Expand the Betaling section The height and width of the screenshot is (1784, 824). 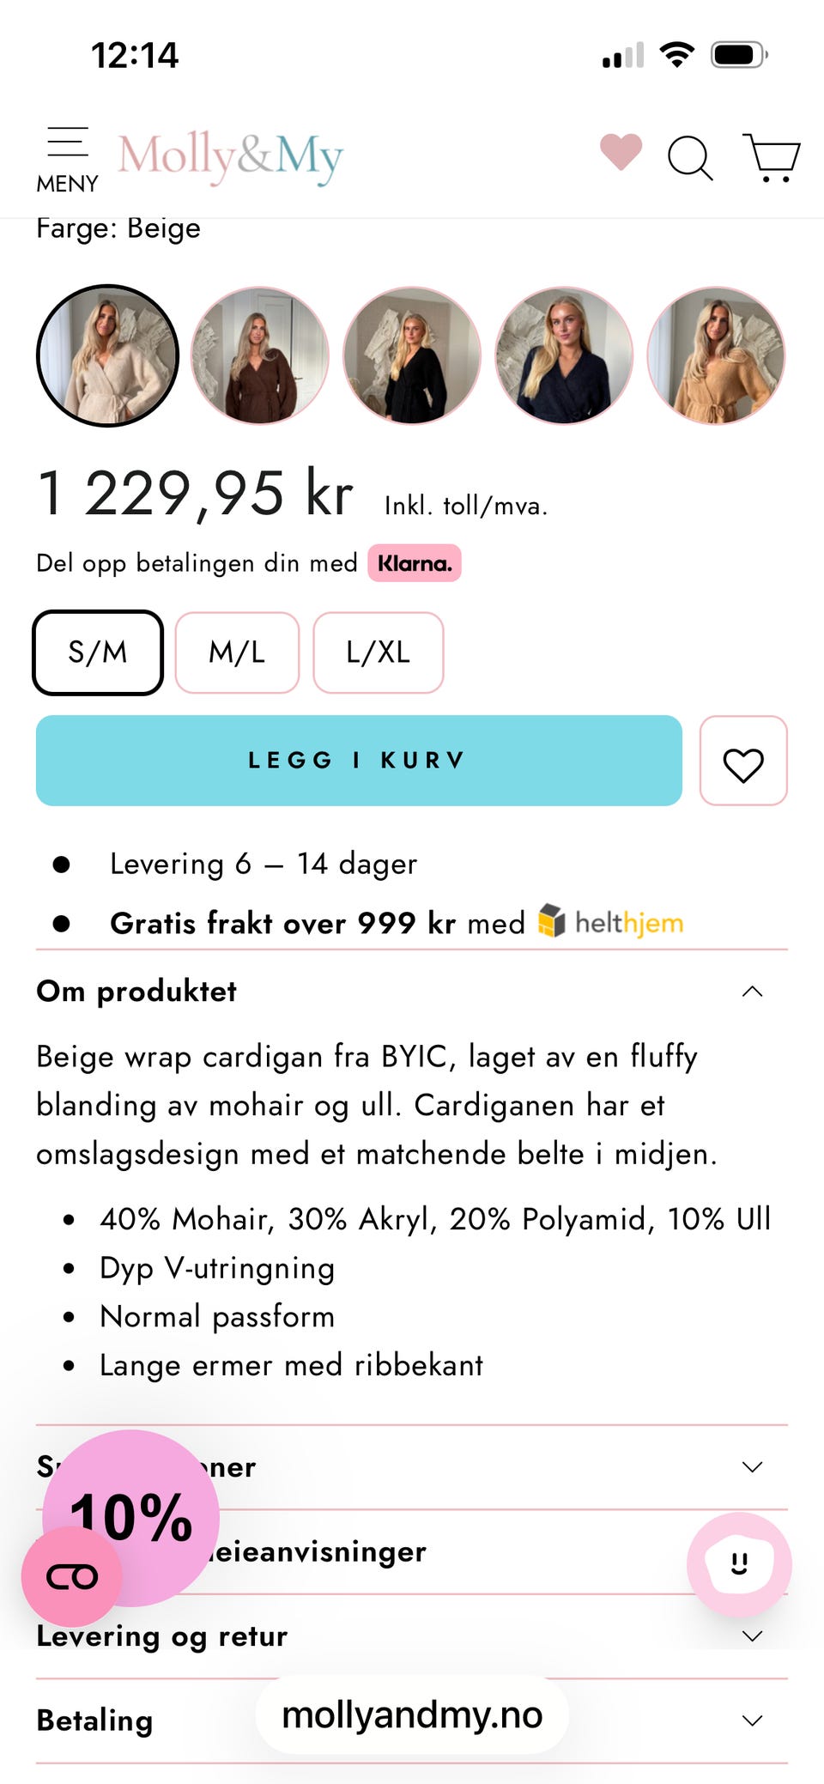pyautogui.click(x=412, y=1720)
